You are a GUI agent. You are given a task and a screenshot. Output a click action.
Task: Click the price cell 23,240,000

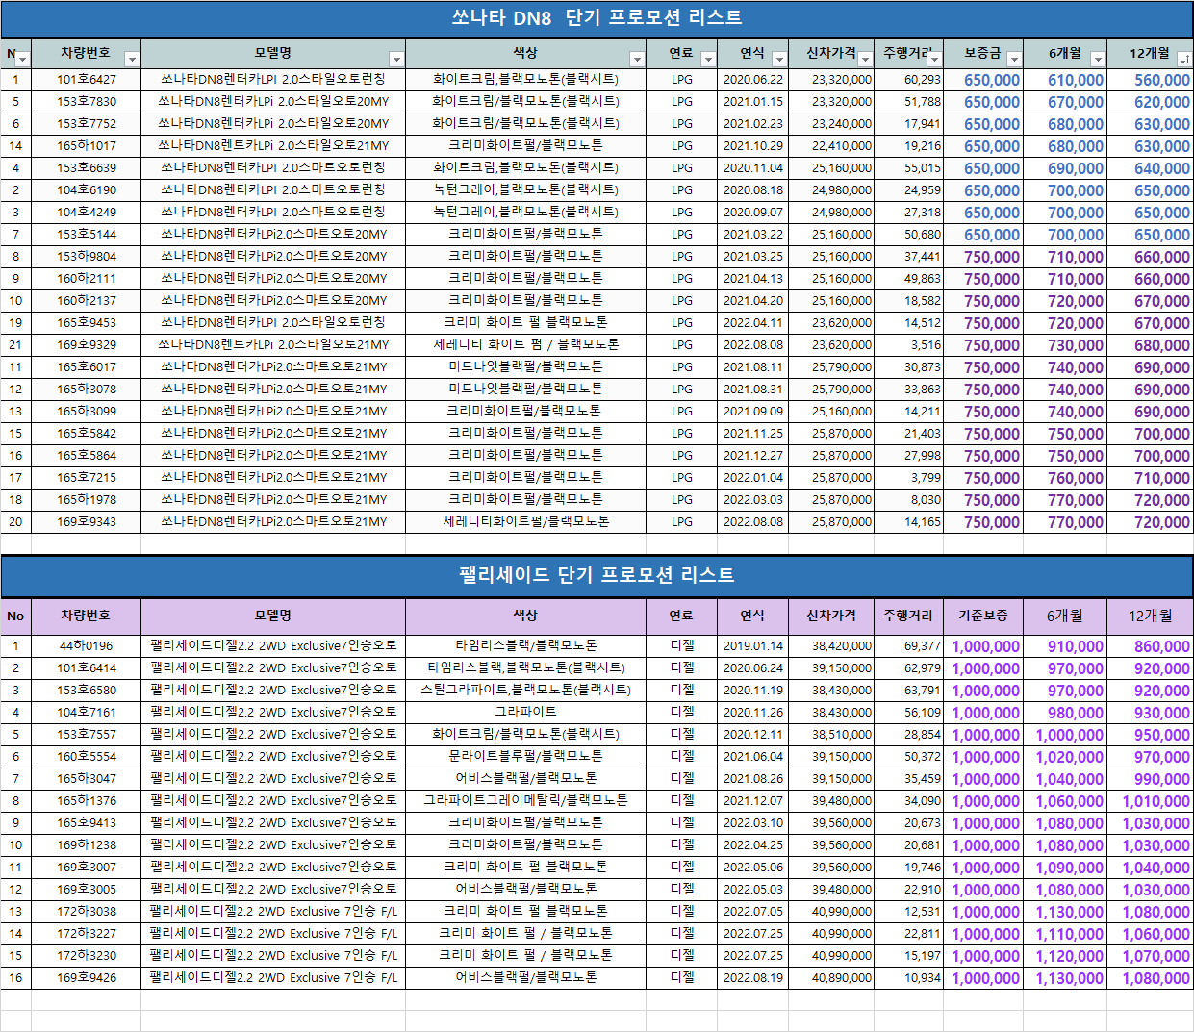pos(831,124)
